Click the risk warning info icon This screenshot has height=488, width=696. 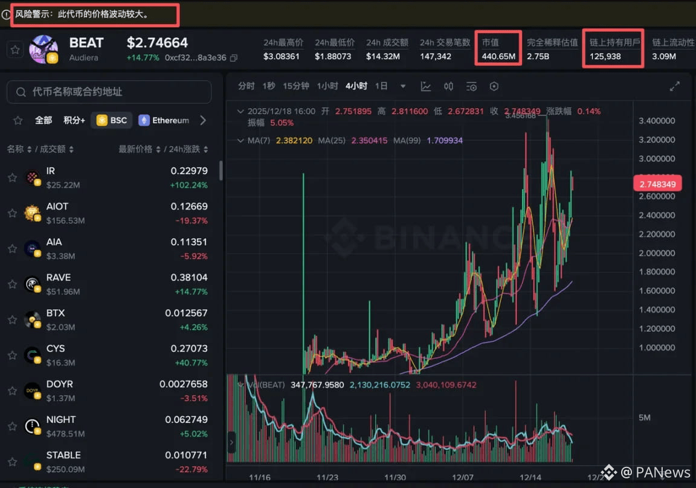pos(5,14)
